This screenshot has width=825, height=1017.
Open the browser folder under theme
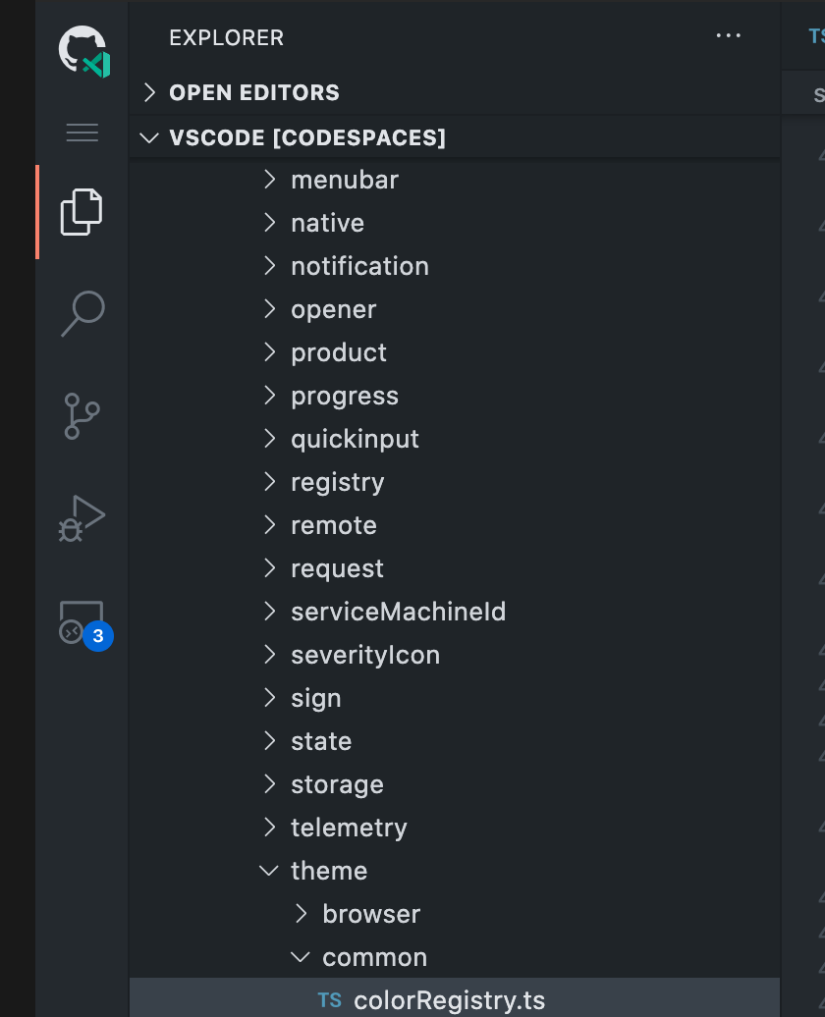tap(371, 914)
